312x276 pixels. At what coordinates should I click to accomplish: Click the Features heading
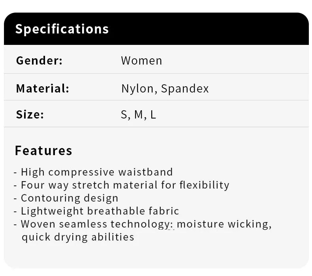(43, 151)
